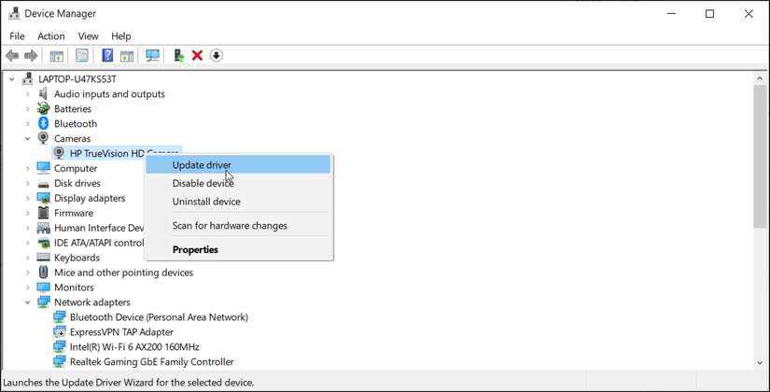Choose Disable device in context menu
The width and height of the screenshot is (770, 392).
239,183
